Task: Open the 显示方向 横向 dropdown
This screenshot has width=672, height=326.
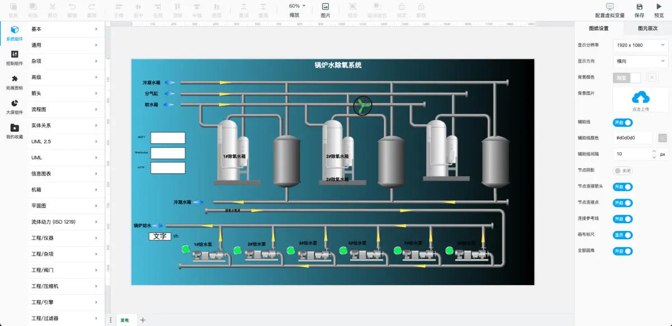Action: tap(641, 62)
